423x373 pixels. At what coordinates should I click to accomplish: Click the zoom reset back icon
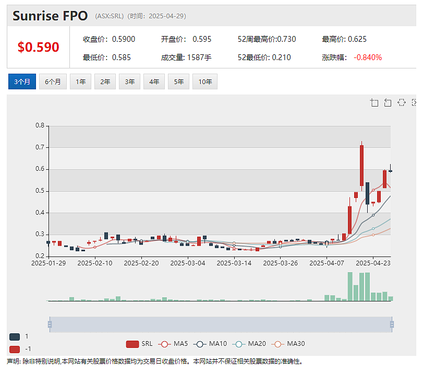pos(388,102)
